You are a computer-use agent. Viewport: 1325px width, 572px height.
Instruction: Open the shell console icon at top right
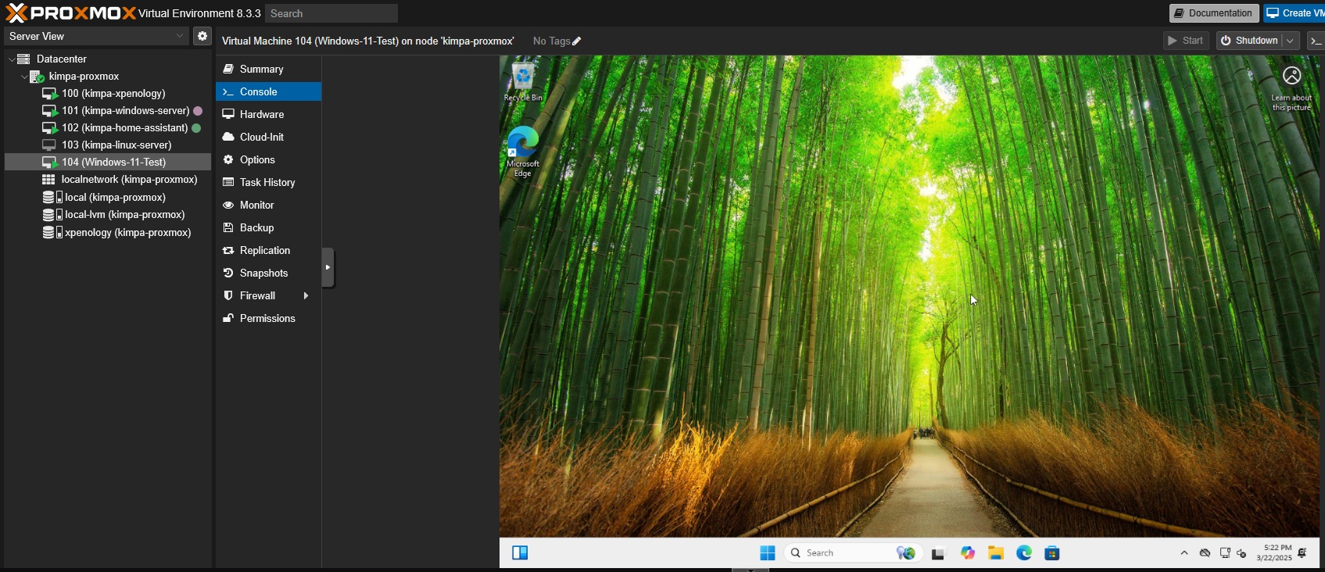1316,41
